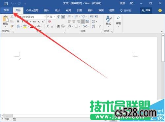Switch to the Office应用 tab
Viewport: 165px width, 122px height.
tap(32, 11)
